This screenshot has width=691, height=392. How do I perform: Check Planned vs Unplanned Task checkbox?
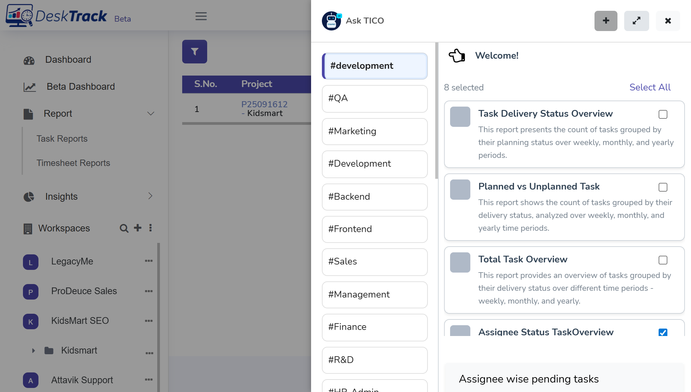(x=663, y=187)
